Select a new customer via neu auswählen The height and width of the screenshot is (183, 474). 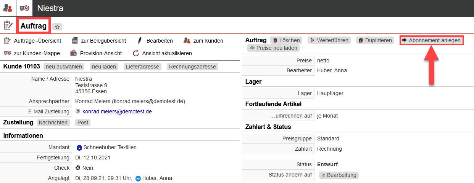coord(64,67)
